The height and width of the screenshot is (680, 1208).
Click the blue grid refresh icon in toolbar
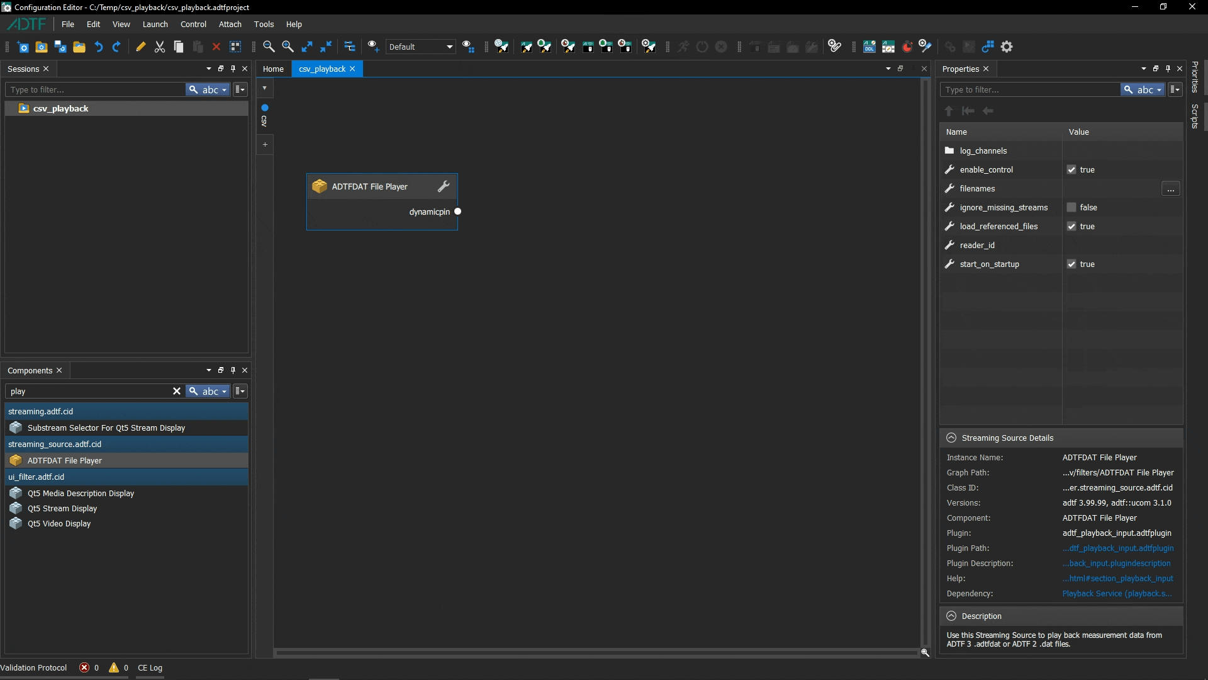click(x=988, y=47)
